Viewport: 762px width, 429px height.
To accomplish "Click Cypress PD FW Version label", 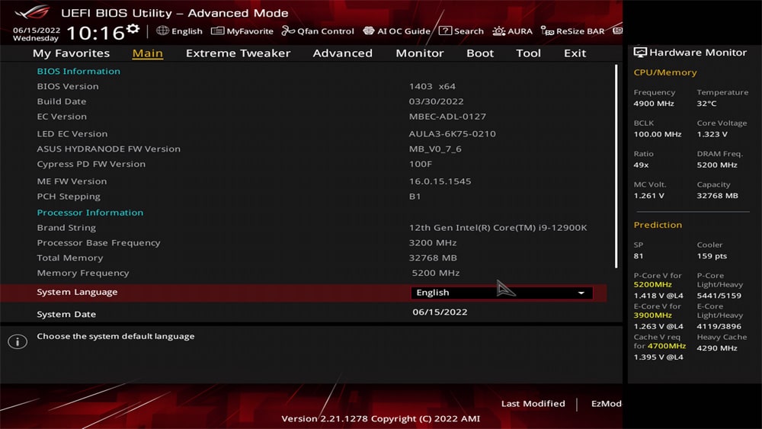I will pos(91,165).
